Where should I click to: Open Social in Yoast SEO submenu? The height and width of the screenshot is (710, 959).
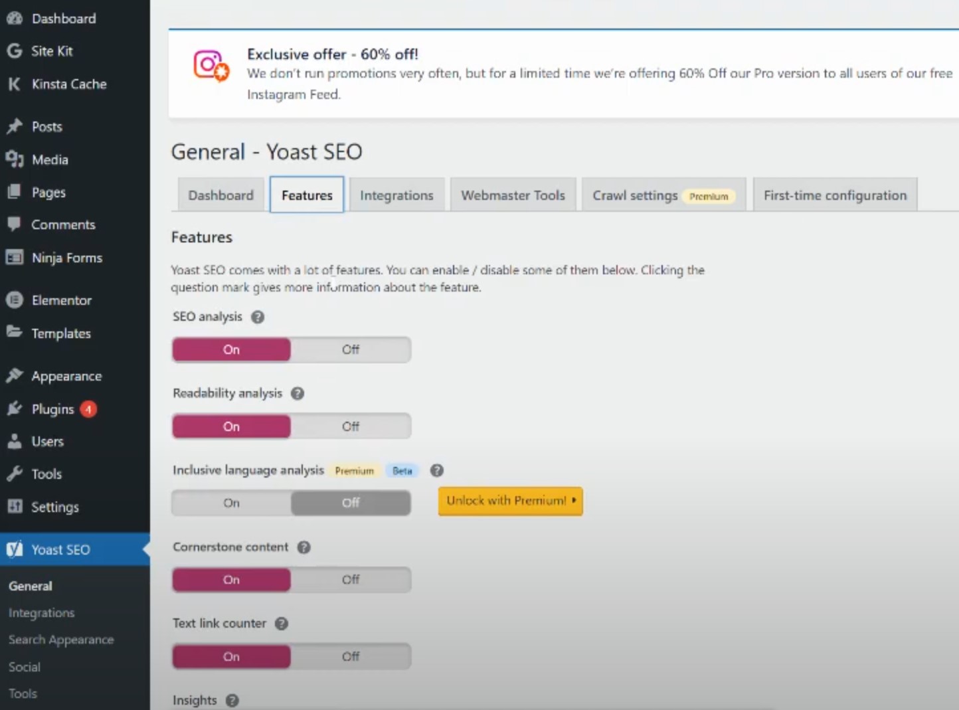25,666
